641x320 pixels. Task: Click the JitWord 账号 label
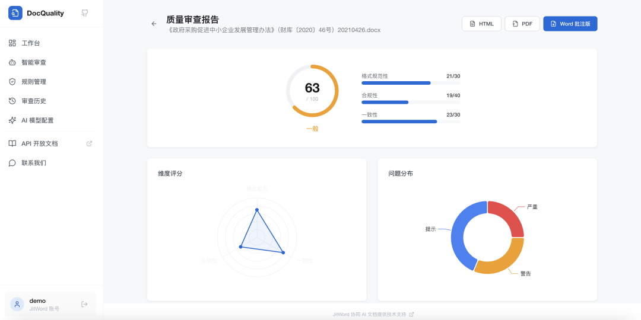44,309
